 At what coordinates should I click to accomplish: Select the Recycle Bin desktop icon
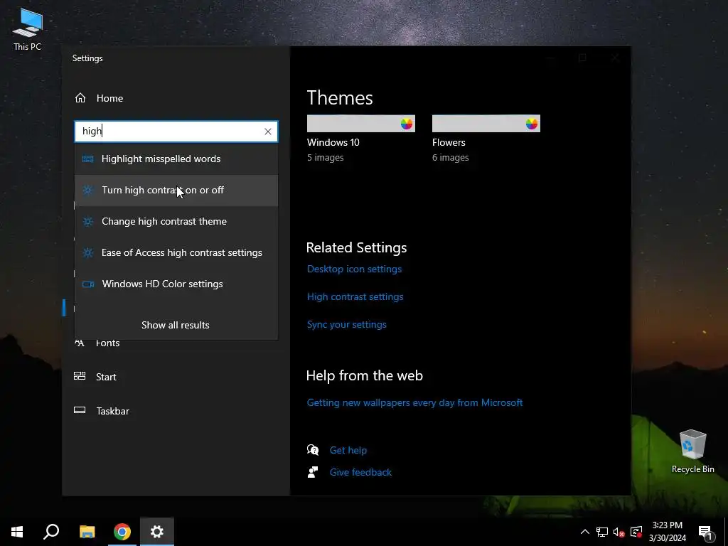[692, 451]
